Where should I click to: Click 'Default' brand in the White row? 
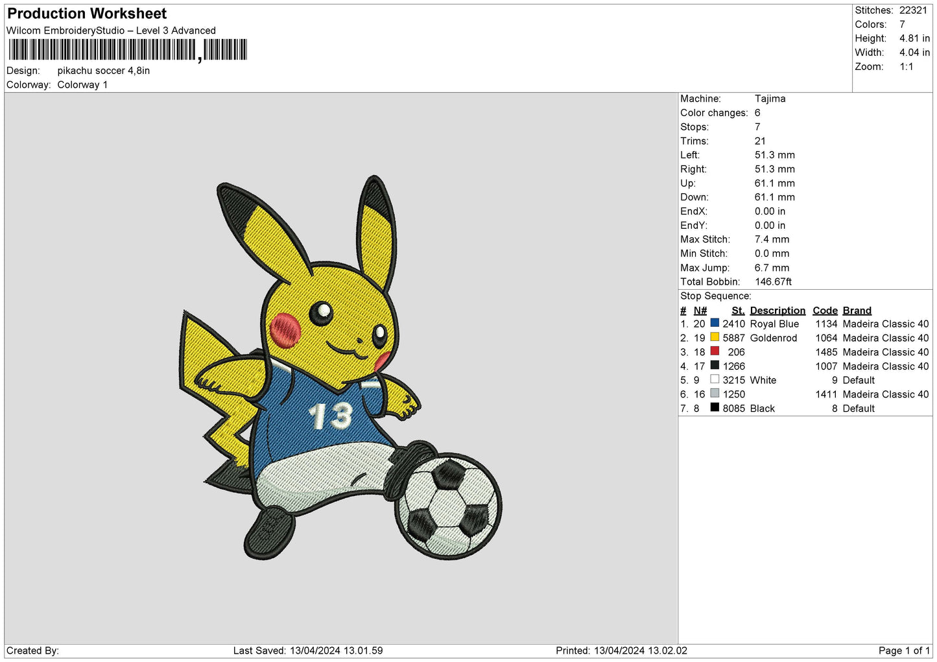click(x=859, y=380)
